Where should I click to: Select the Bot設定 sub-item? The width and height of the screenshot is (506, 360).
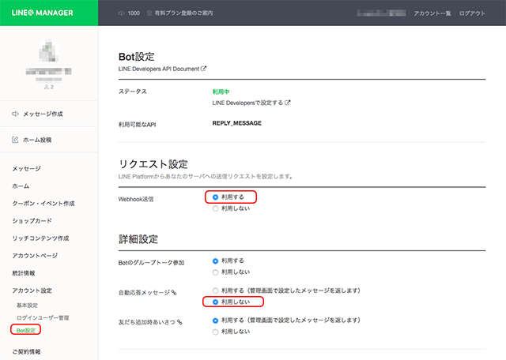26,330
